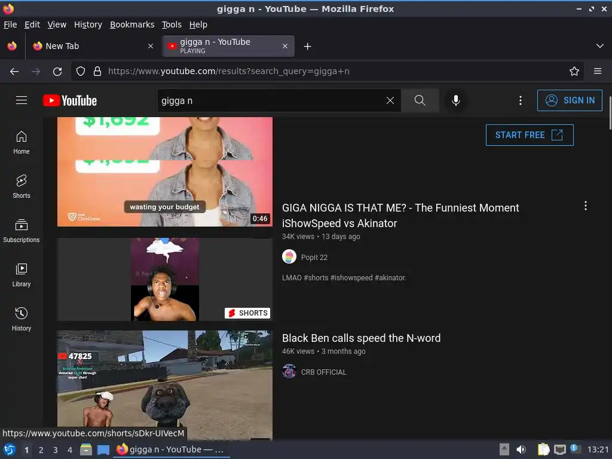Click the Firefox View icon in tab bar
612x459 pixels.
pos(12,46)
